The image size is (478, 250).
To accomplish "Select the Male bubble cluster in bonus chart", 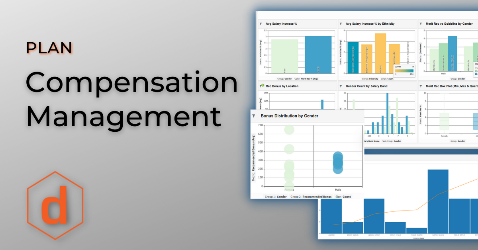I will click(x=338, y=162).
